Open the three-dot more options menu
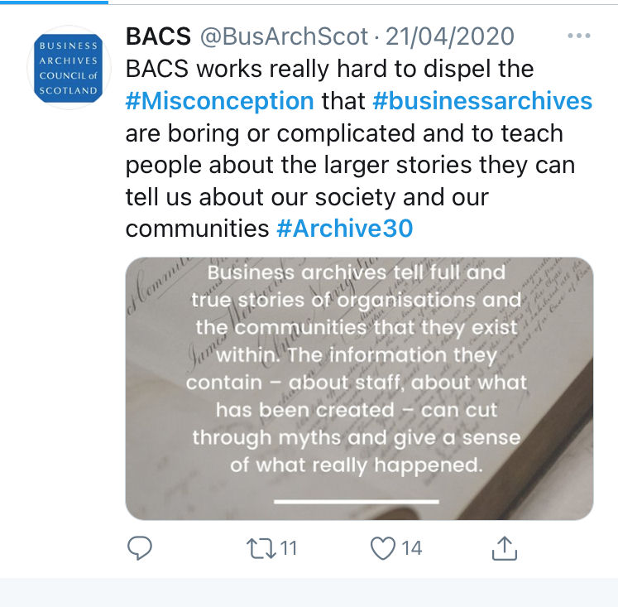 tap(578, 36)
